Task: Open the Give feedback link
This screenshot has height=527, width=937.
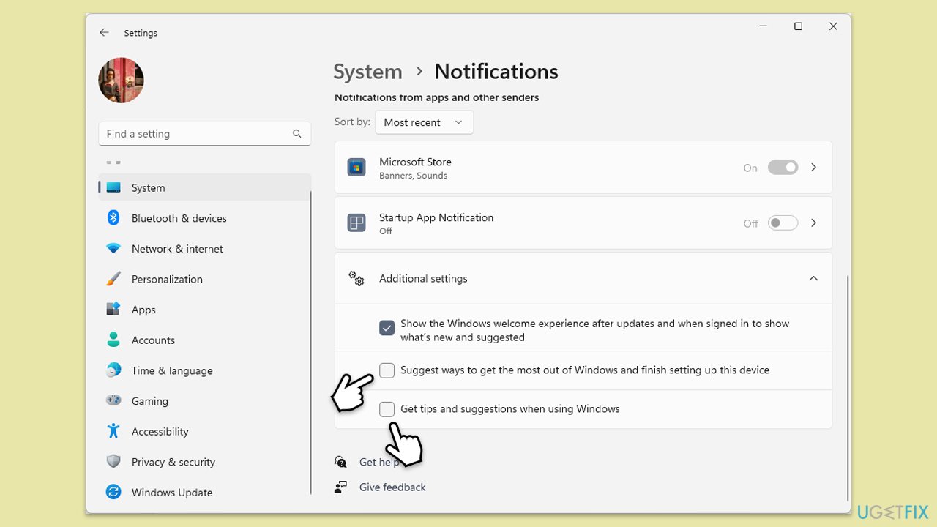Action: (x=392, y=487)
